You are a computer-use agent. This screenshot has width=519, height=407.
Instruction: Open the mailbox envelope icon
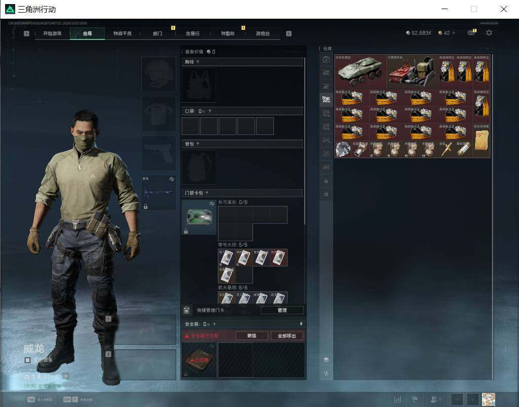point(471,32)
